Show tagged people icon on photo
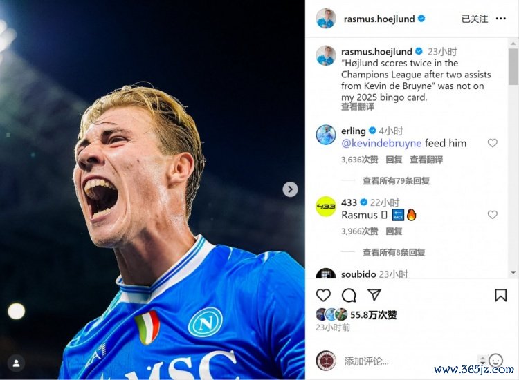The image size is (519, 380). (16, 363)
